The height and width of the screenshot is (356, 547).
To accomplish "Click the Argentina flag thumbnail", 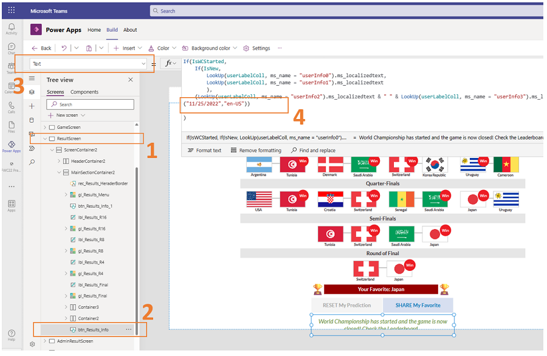I will [259, 164].
